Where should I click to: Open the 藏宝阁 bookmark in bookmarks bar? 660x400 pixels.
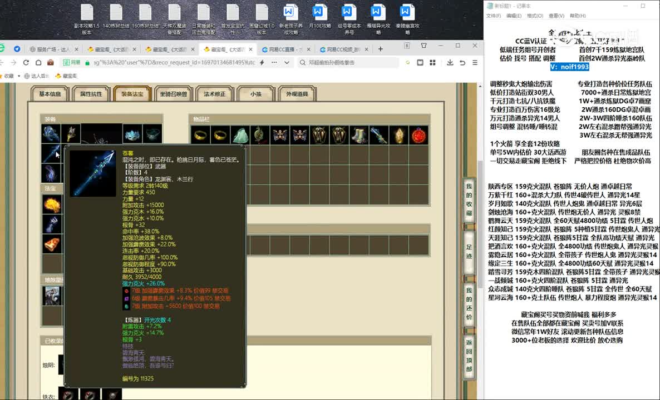(67, 76)
